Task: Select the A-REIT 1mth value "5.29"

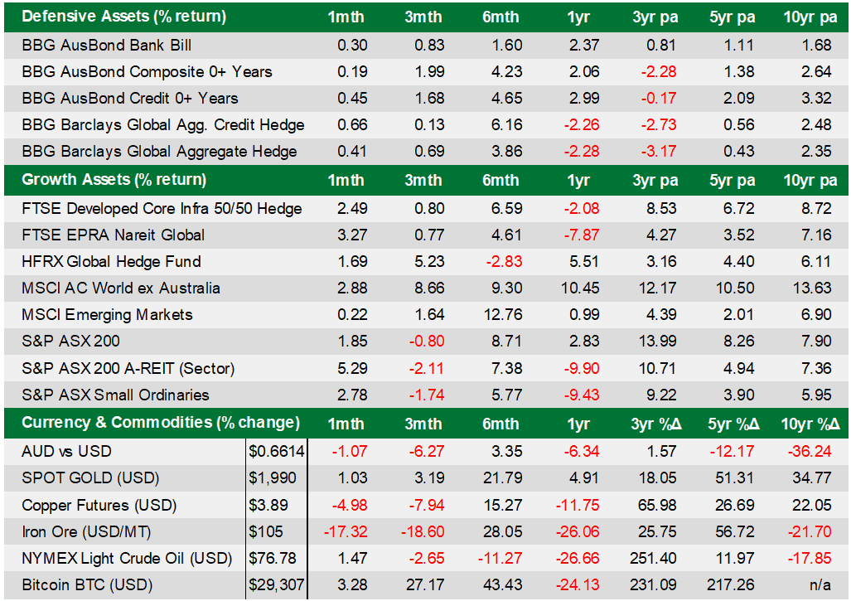Action: click(352, 369)
